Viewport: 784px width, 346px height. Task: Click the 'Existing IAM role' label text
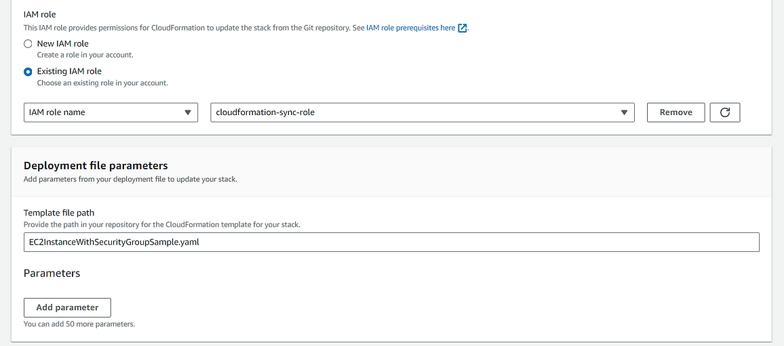69,71
